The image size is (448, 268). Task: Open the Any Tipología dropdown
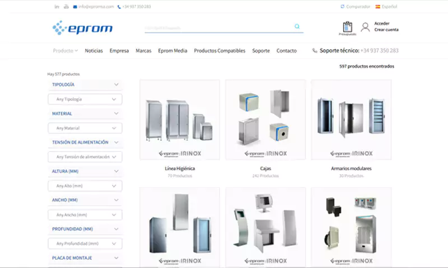click(x=85, y=99)
